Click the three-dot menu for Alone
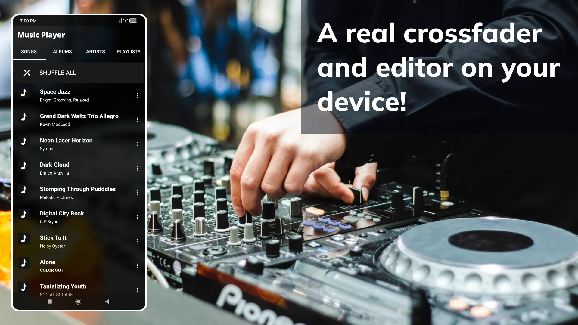The height and width of the screenshot is (325, 578). (x=137, y=265)
